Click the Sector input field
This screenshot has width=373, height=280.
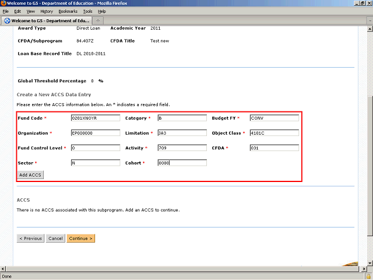tap(95, 163)
